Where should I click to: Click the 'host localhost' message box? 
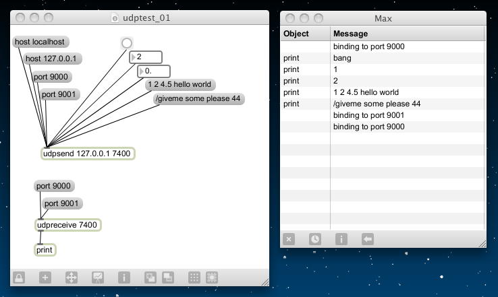40,42
